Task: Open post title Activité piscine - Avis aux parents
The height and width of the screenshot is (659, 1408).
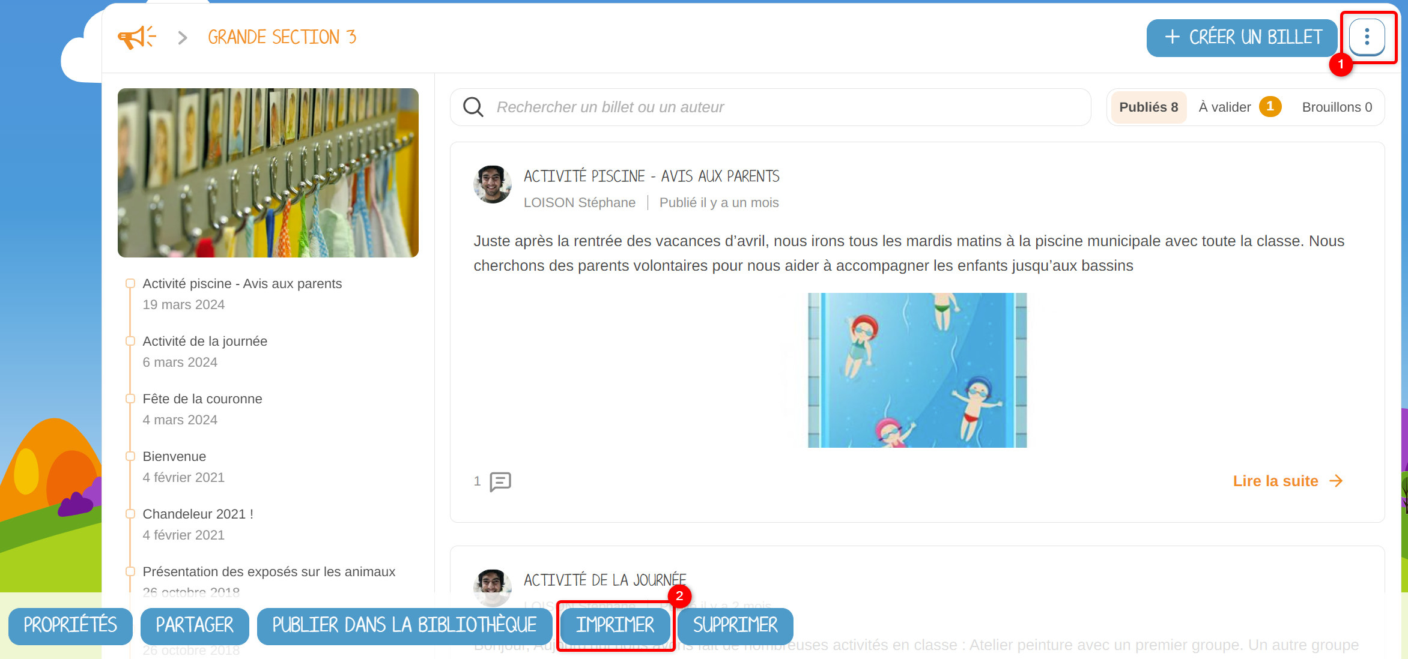Action: click(x=651, y=176)
